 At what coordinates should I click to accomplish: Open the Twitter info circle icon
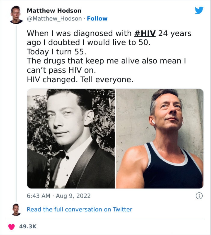pos(199,196)
